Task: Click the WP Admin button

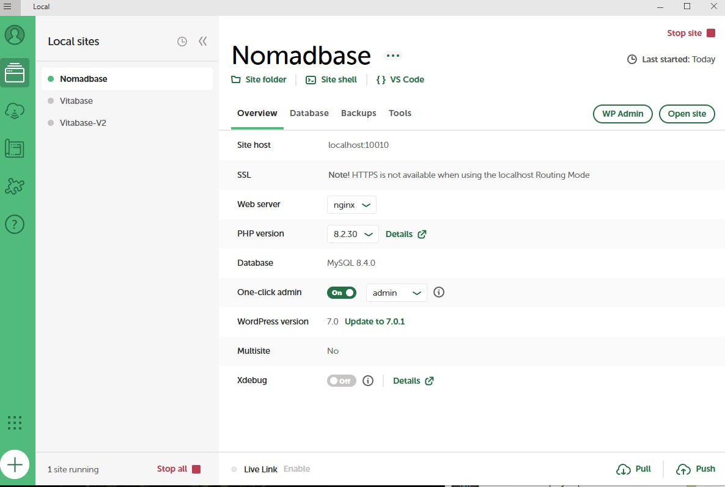Action: 622,114
